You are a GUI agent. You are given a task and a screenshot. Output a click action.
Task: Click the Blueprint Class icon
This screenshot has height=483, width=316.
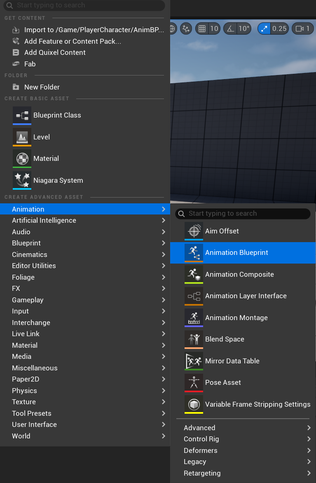(22, 115)
